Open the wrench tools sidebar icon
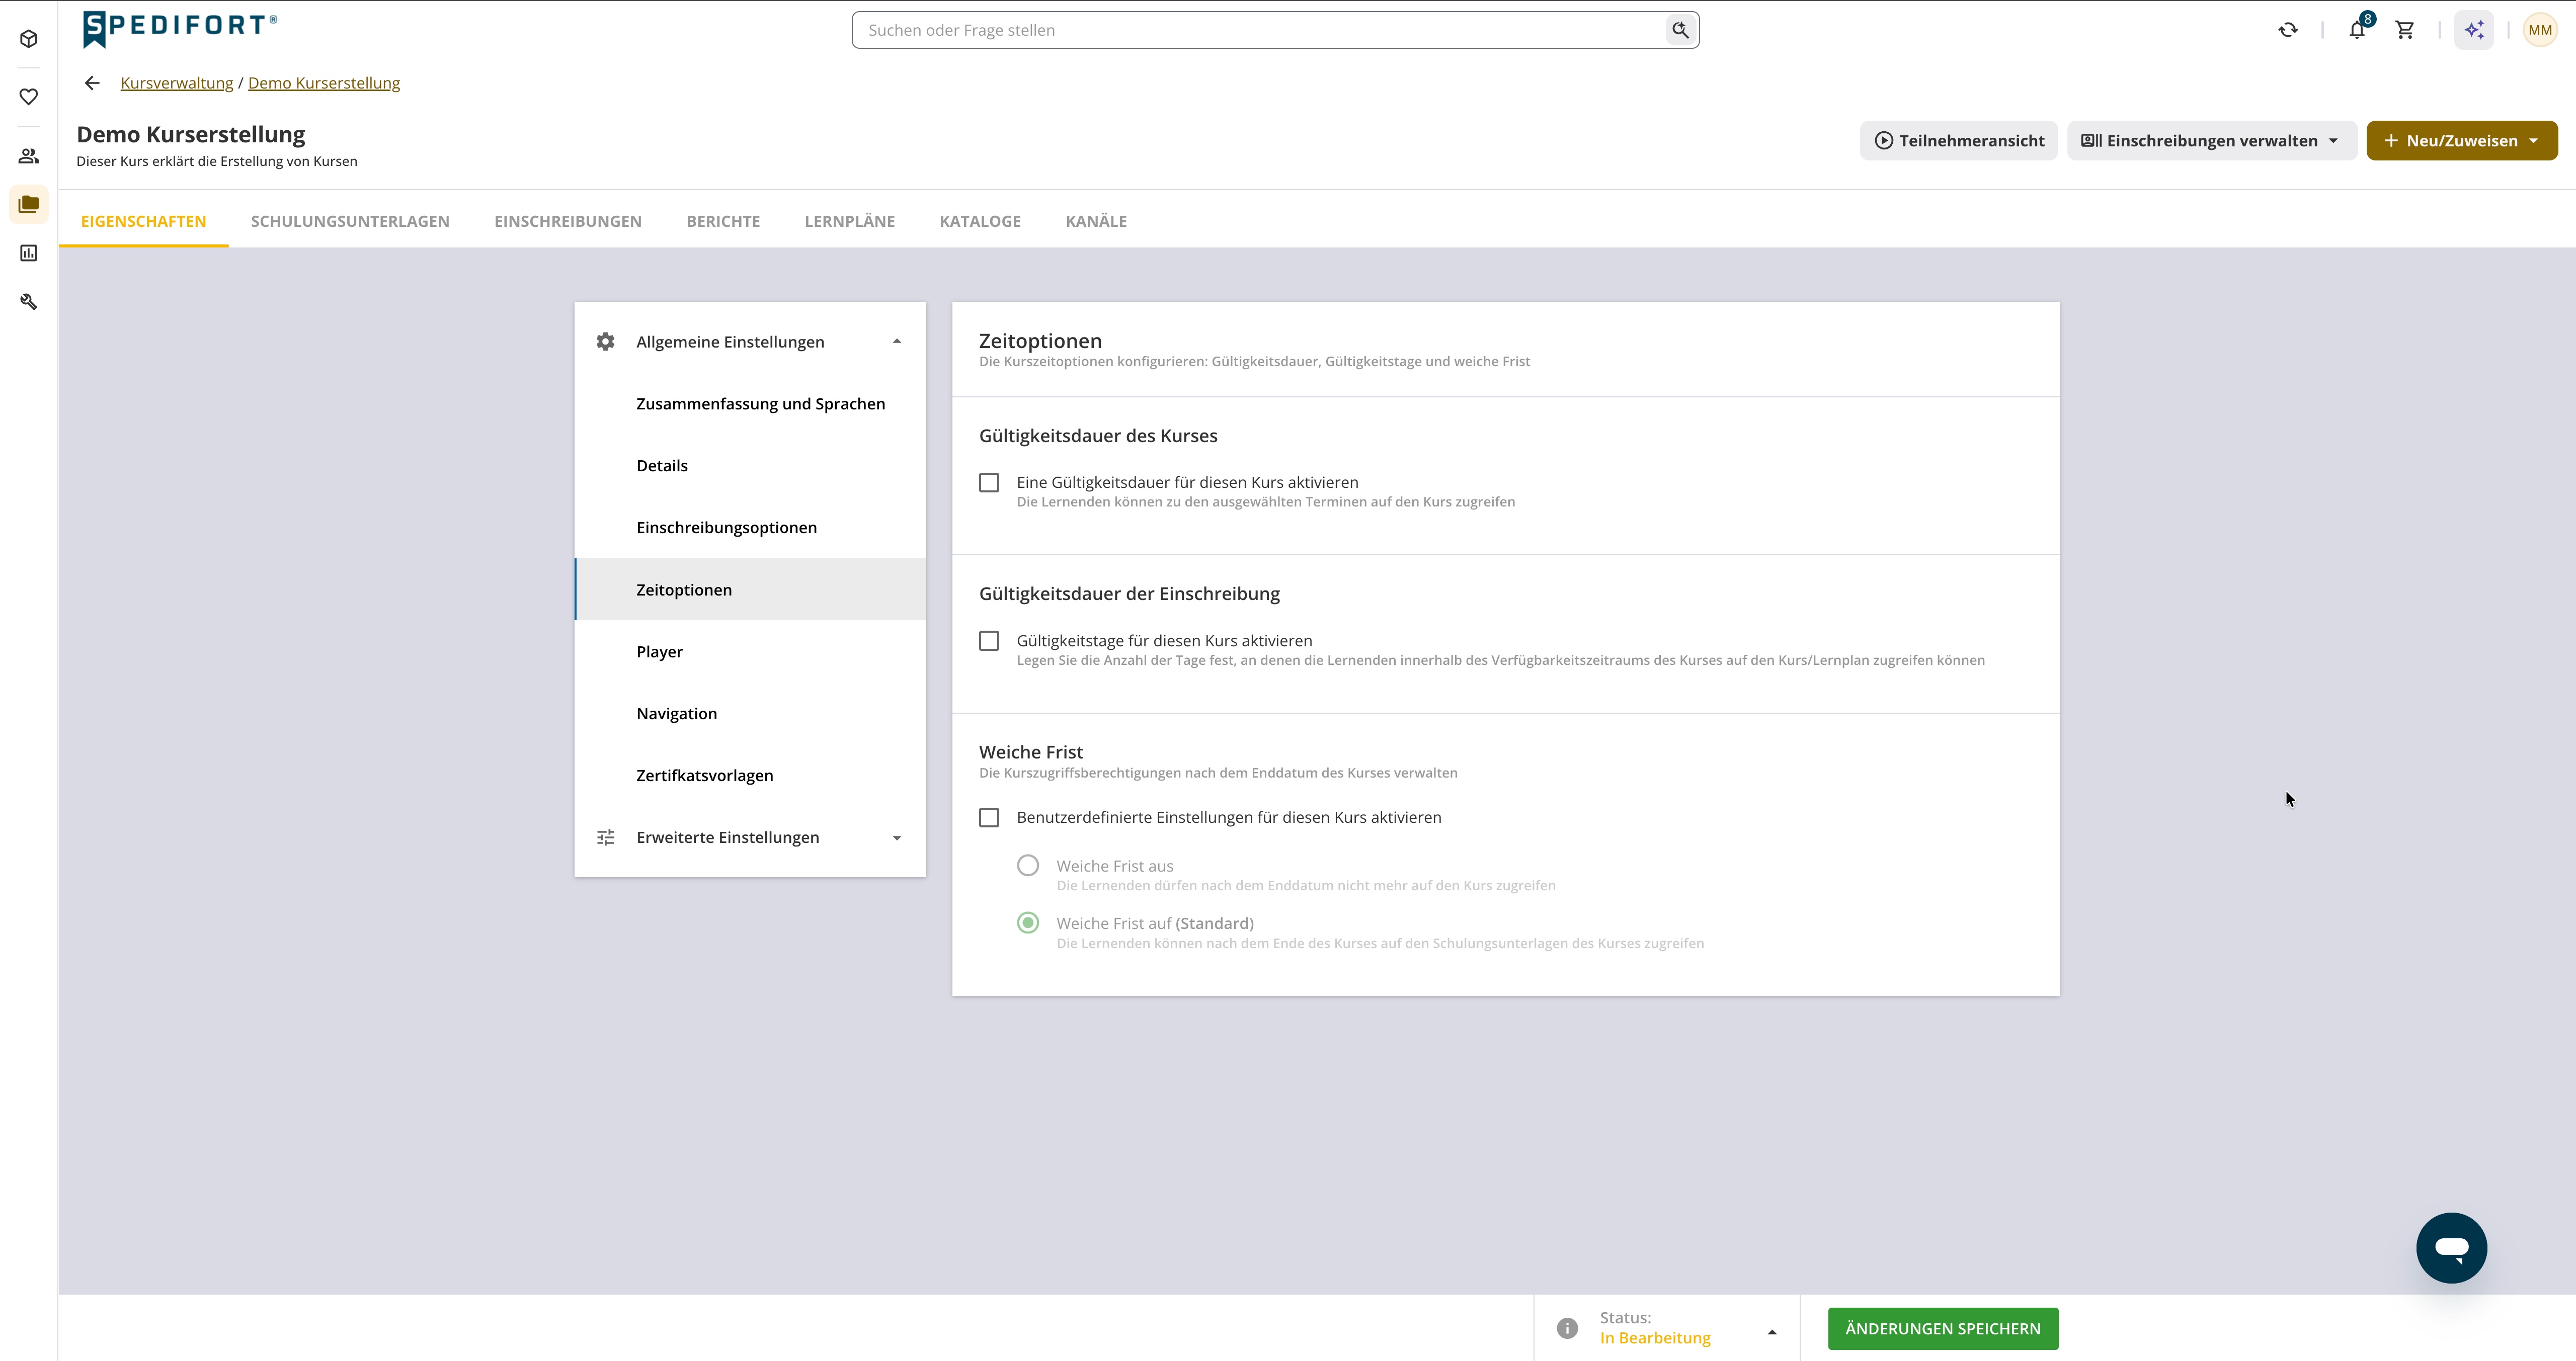The width and height of the screenshot is (2576, 1361). (x=29, y=301)
